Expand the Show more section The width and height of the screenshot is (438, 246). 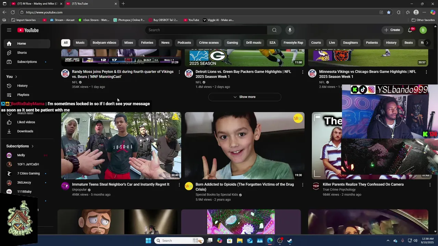[x=245, y=97]
